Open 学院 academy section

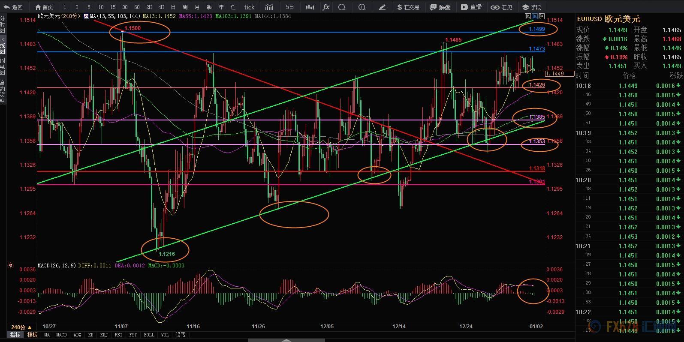[531, 7]
